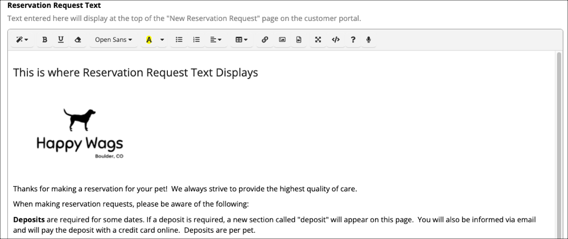
Task: Open the paragraph alignment dropdown
Action: point(216,40)
